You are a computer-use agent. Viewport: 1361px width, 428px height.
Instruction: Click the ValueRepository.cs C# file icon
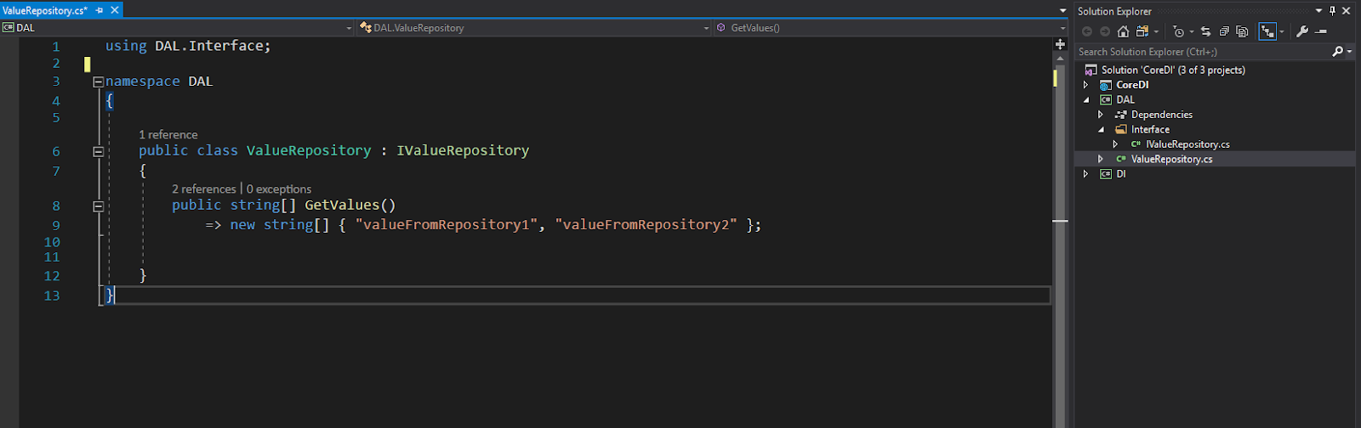pyautogui.click(x=1121, y=160)
